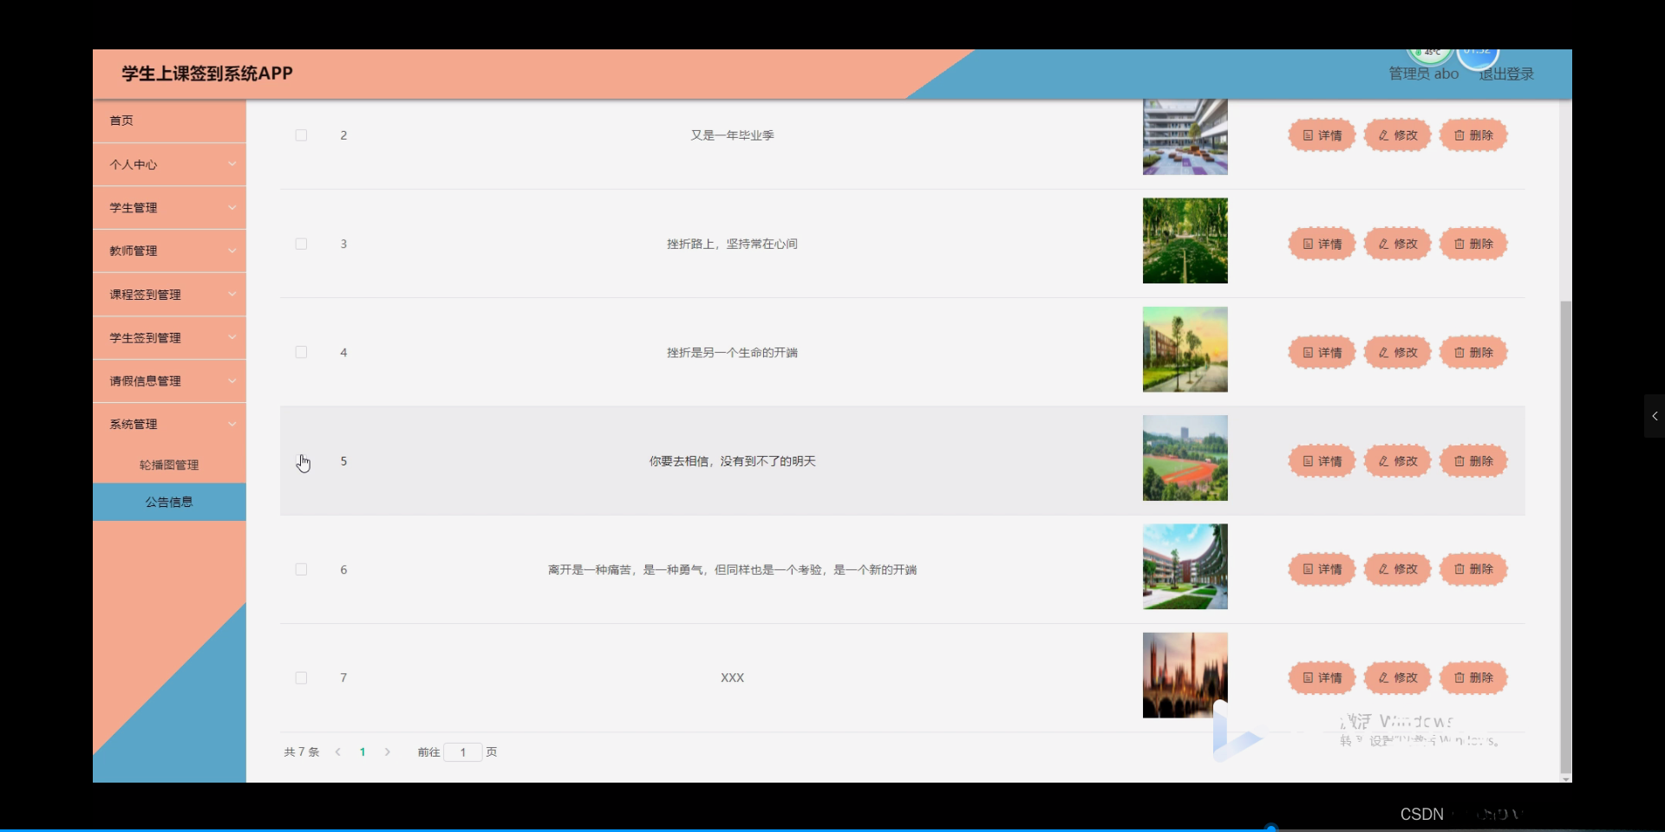
Task: Open 详情 for 你要去相信 announcement
Action: (x=1321, y=460)
